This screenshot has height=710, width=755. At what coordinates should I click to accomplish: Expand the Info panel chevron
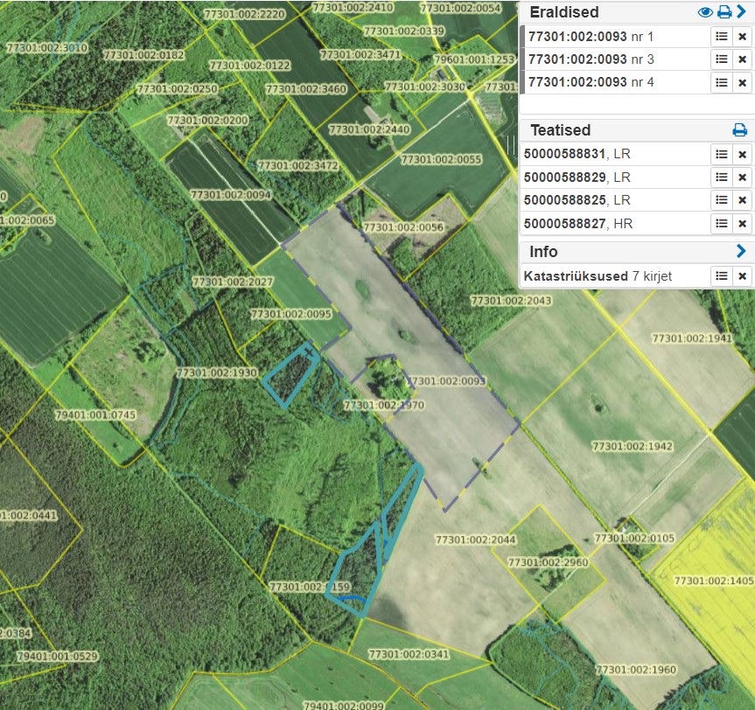(x=741, y=252)
